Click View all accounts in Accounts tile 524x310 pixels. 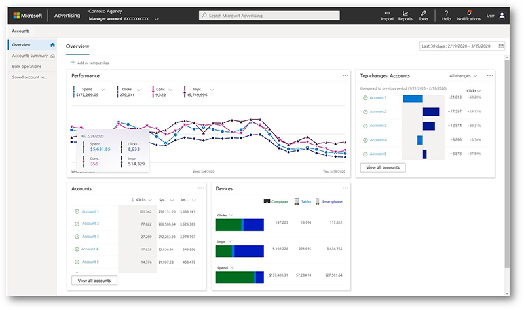point(94,281)
